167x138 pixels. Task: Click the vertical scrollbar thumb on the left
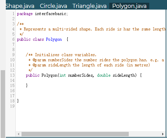click(x=3, y=104)
